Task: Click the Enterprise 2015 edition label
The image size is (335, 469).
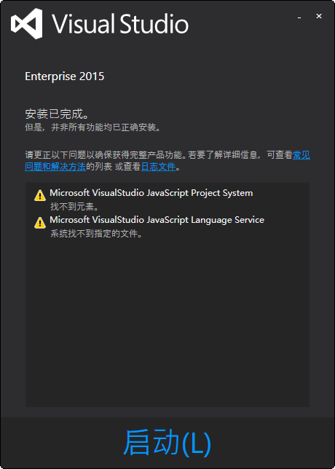Action: tap(65, 76)
